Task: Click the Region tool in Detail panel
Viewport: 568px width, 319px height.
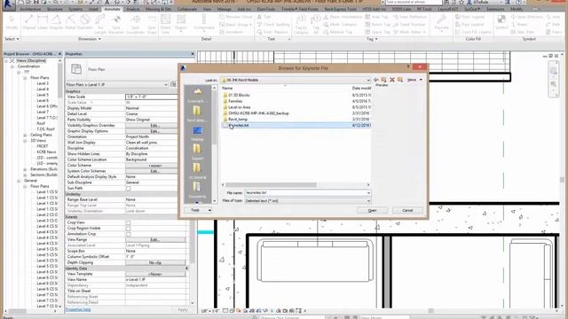Action: 181,23
